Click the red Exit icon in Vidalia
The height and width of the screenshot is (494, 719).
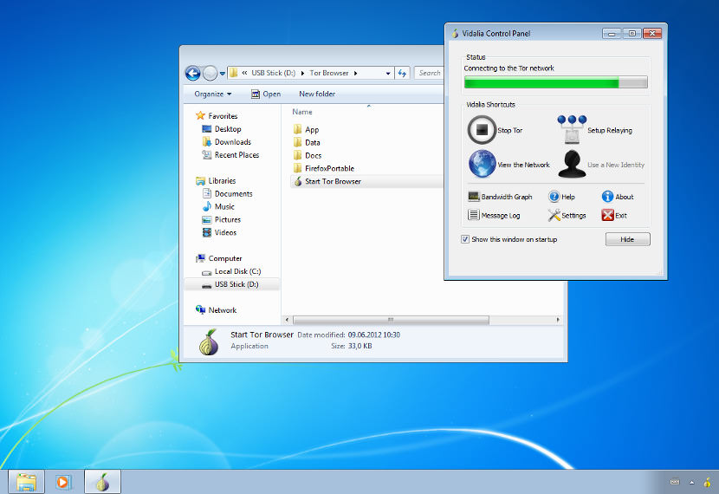(x=607, y=215)
